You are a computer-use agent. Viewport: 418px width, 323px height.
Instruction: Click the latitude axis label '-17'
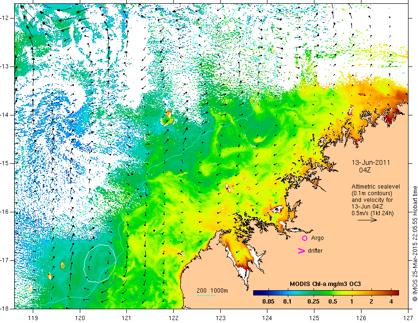(x=5, y=260)
